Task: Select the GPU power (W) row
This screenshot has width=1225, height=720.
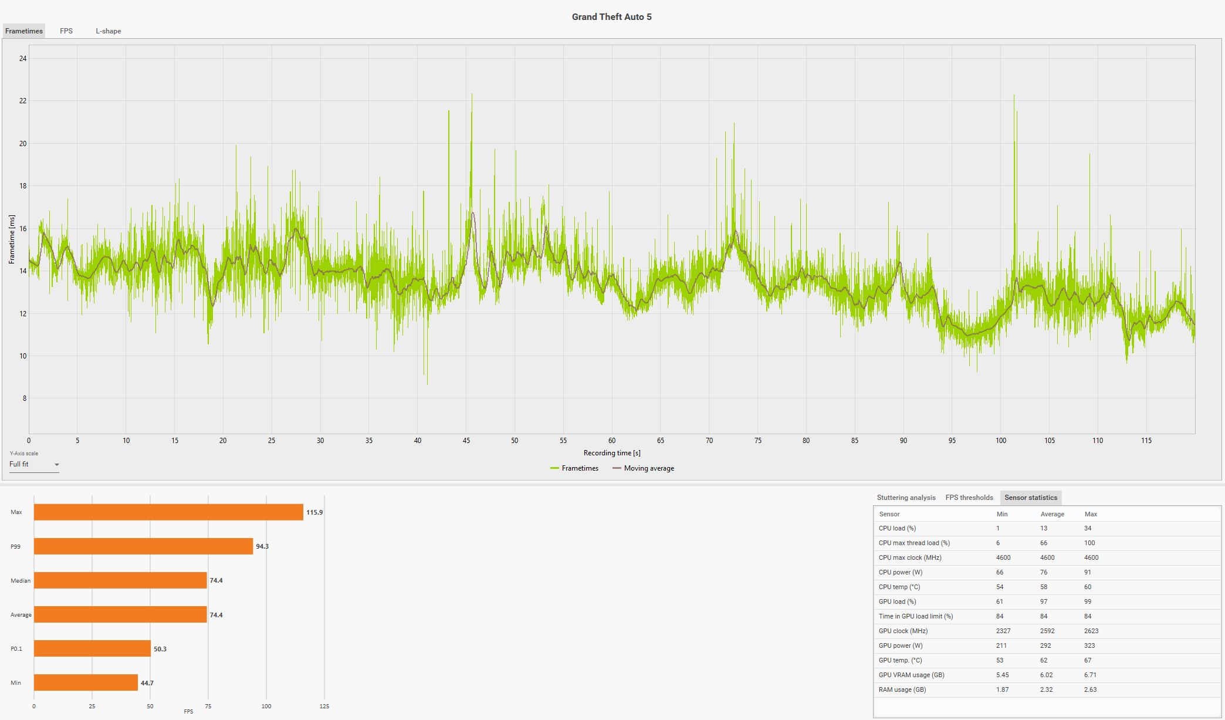Action: [x=1047, y=645]
